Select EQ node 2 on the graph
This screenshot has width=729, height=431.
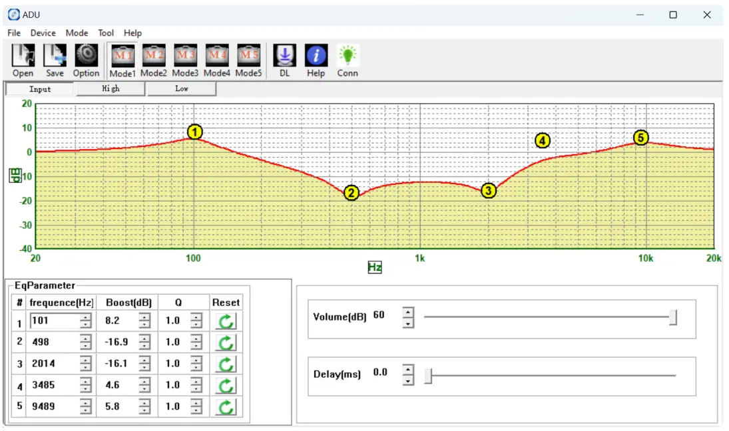pyautogui.click(x=352, y=193)
